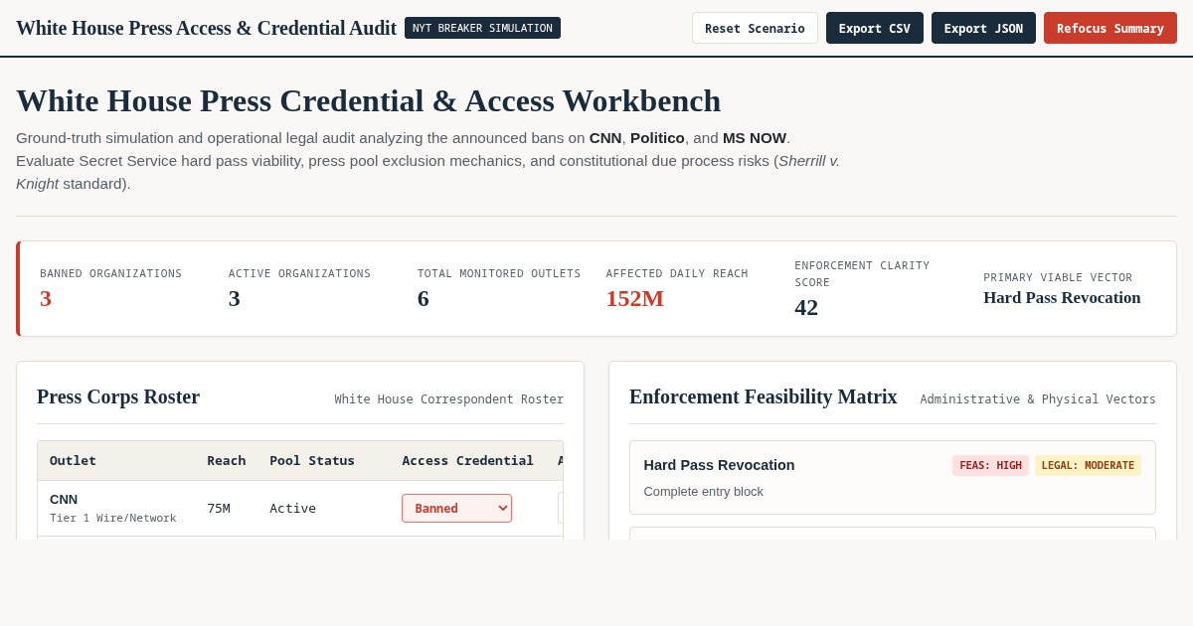Click the Affected Daily Reach value 152M
Screen dimensions: 1193x626
pos(634,298)
